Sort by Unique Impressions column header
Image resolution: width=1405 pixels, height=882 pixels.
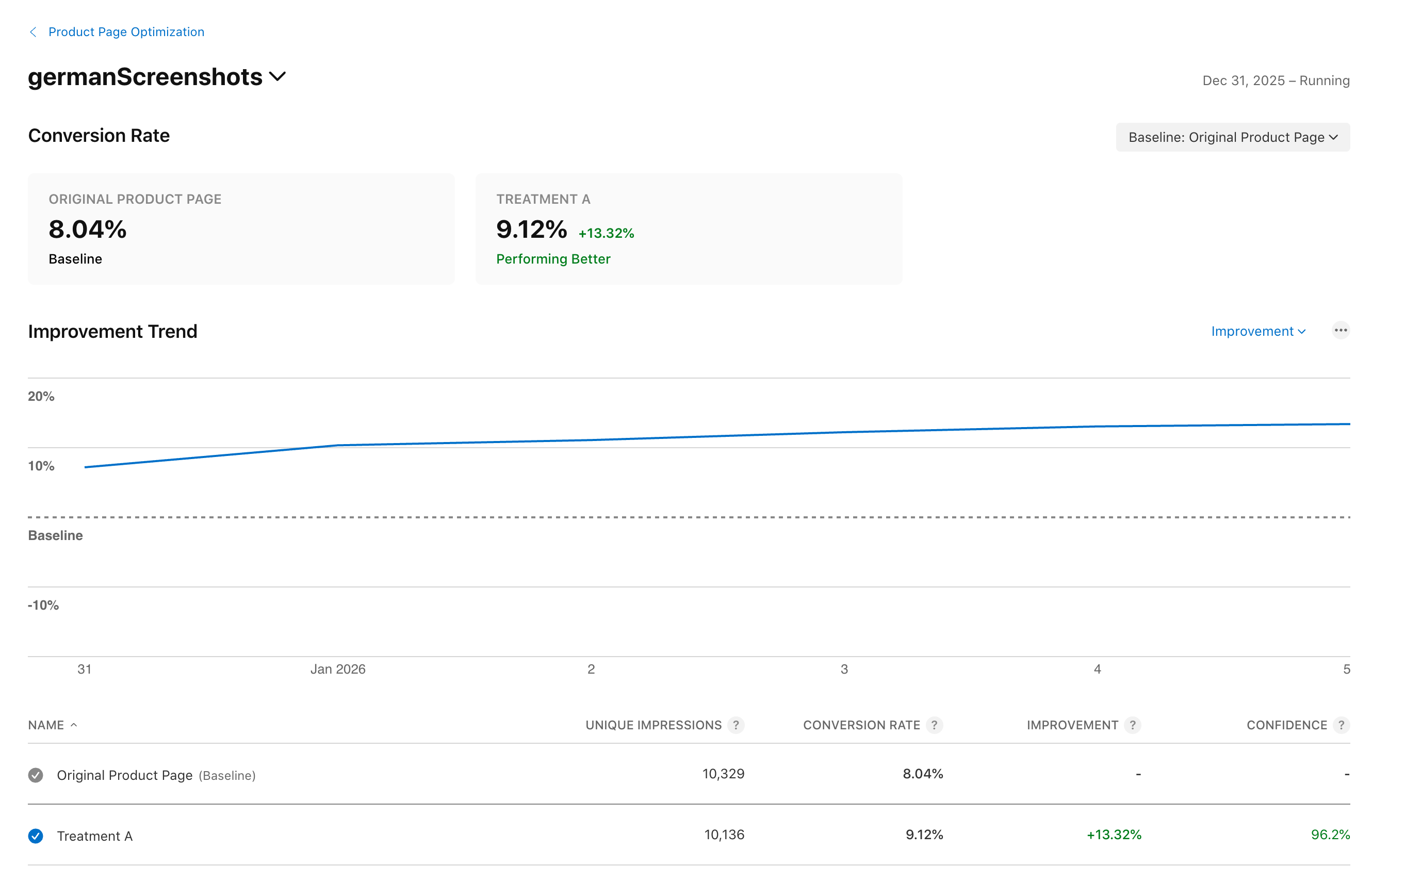point(653,725)
